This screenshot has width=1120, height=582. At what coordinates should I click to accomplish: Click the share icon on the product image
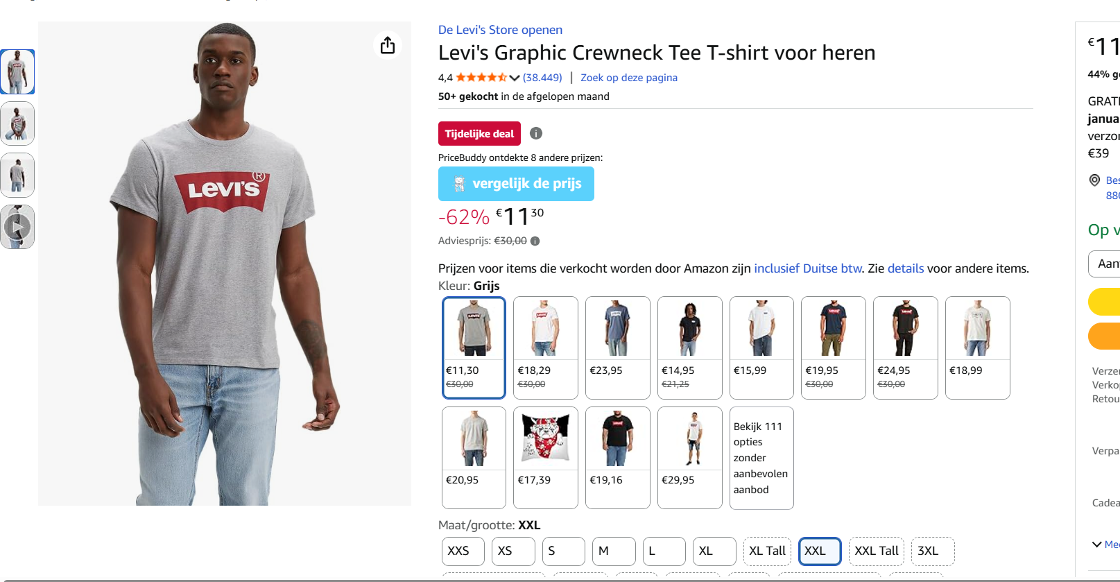click(387, 44)
